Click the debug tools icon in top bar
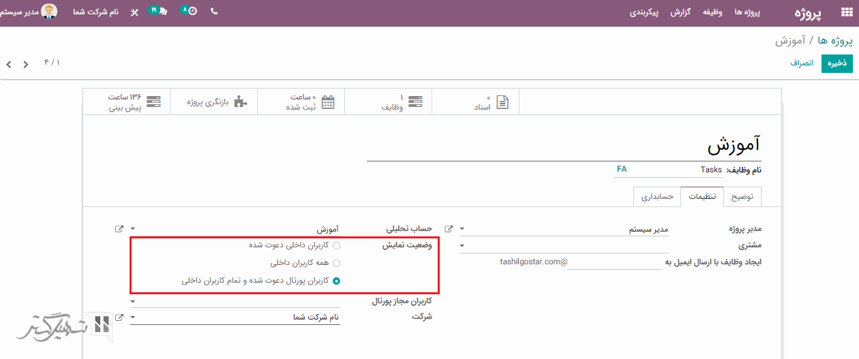Screen dimensions: 859x359 tap(134, 12)
